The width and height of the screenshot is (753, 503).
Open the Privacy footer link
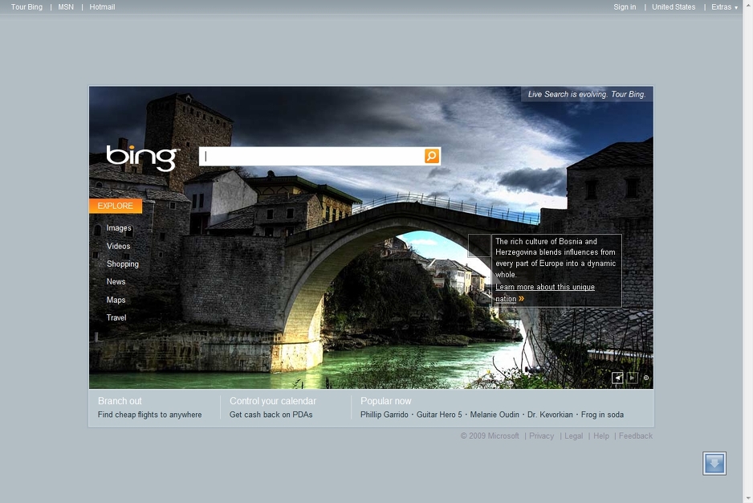[542, 436]
